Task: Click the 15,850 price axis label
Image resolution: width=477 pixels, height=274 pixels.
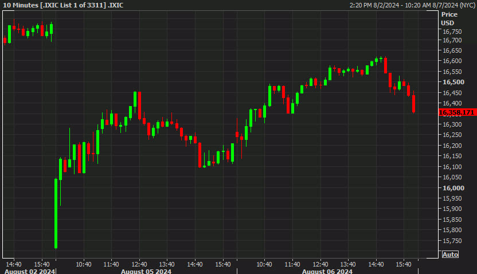Action: pos(452,220)
